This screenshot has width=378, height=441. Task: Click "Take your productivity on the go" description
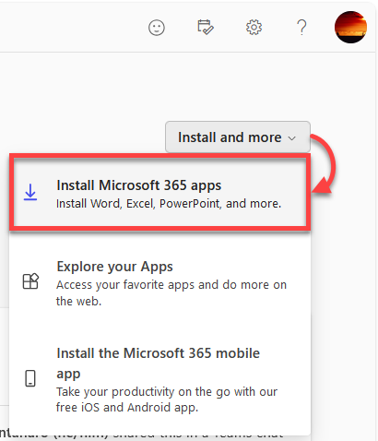[x=167, y=399]
